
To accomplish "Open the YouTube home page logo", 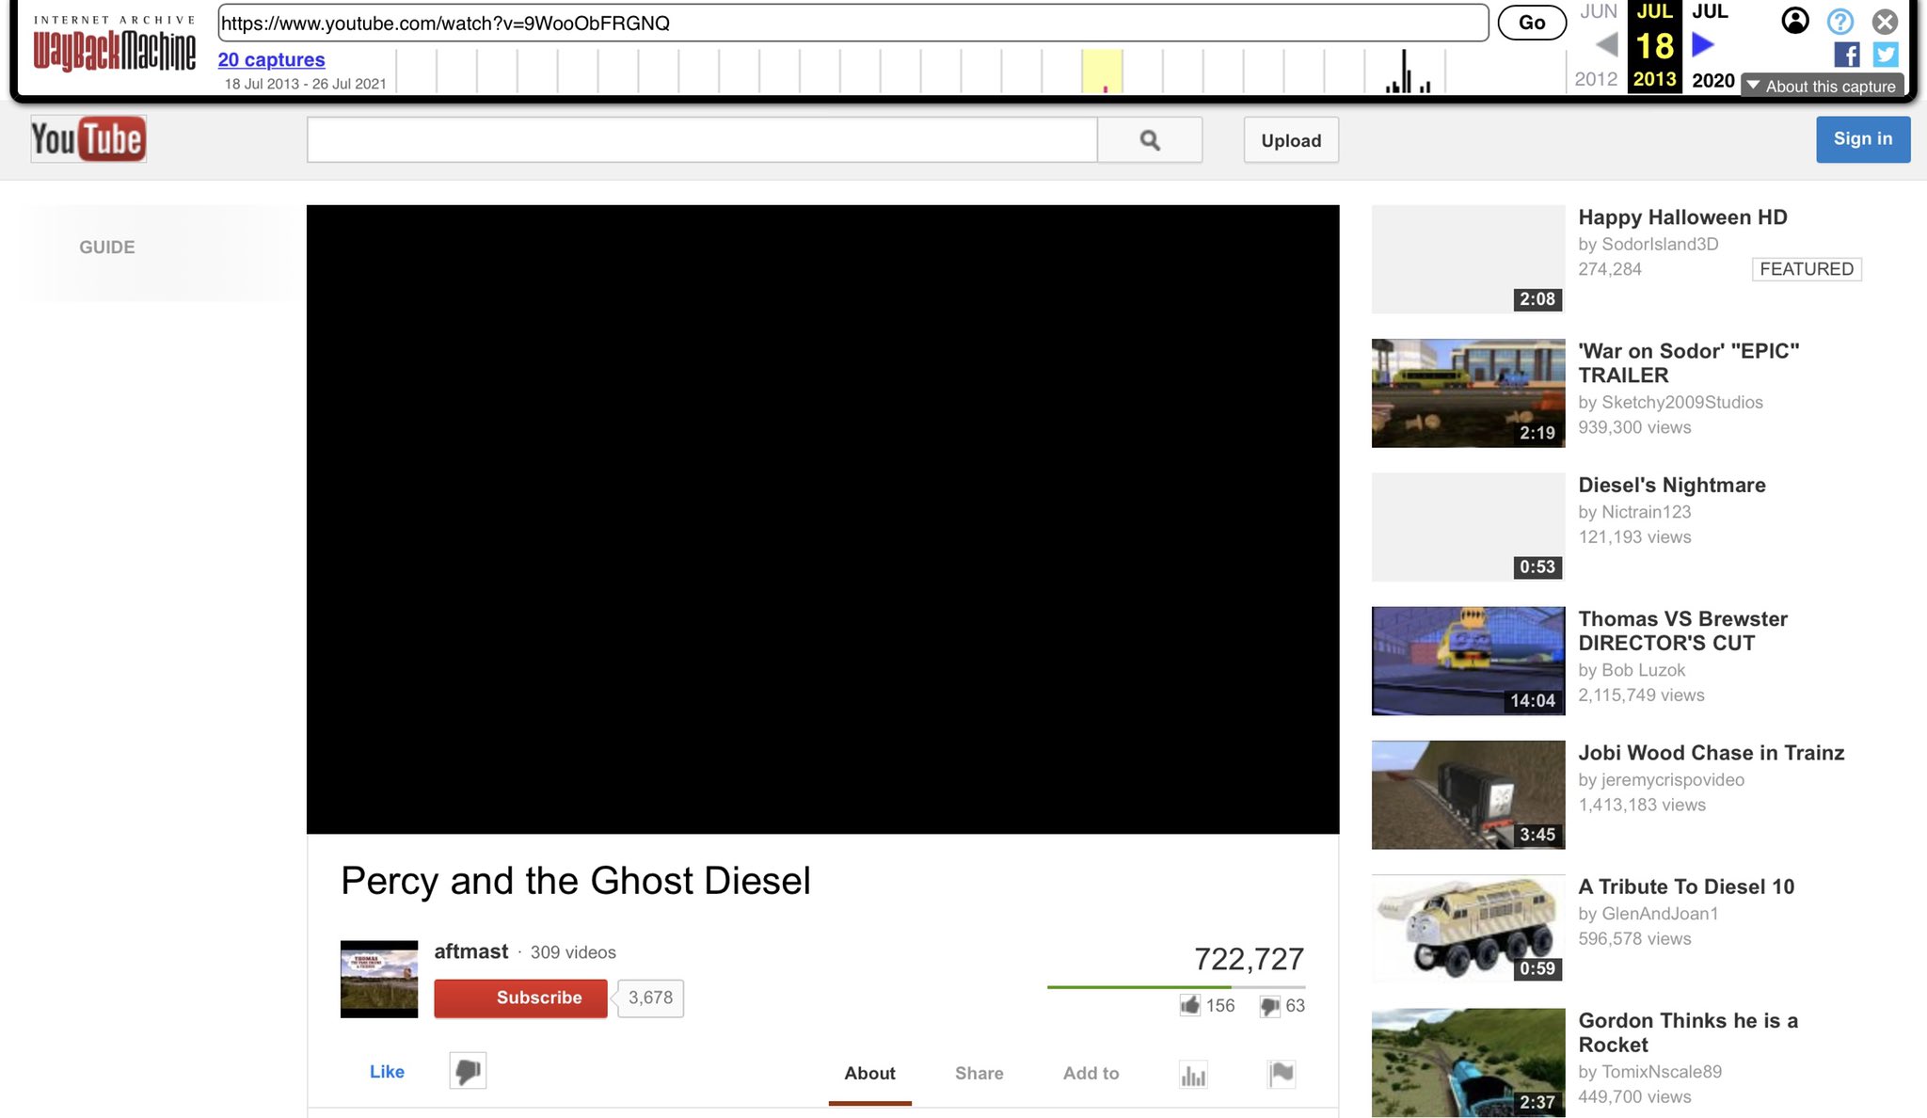I will tap(88, 138).
